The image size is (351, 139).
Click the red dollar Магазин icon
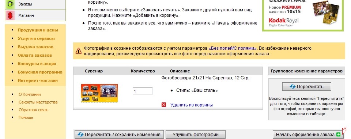pyautogui.click(x=10, y=15)
